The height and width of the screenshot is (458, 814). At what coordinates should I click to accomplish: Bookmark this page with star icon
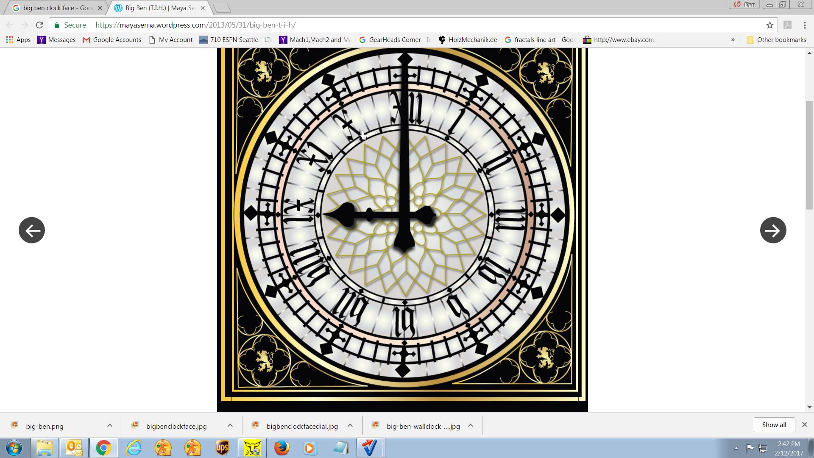point(770,25)
